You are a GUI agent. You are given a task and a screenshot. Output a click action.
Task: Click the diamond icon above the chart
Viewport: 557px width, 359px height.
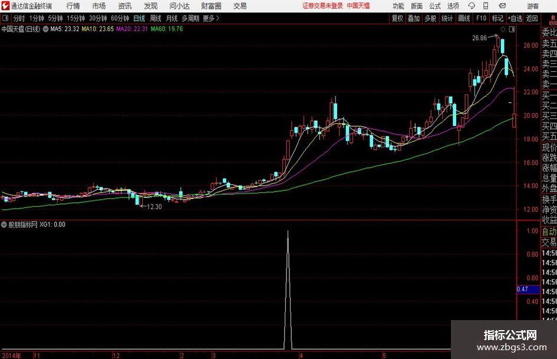(503, 29)
